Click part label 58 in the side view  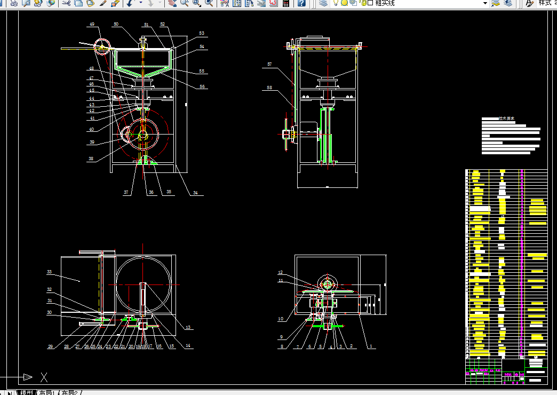pos(269,88)
